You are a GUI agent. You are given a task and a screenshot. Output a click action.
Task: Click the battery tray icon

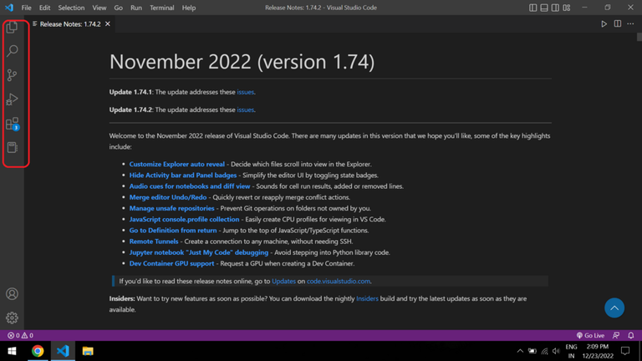[532, 351]
